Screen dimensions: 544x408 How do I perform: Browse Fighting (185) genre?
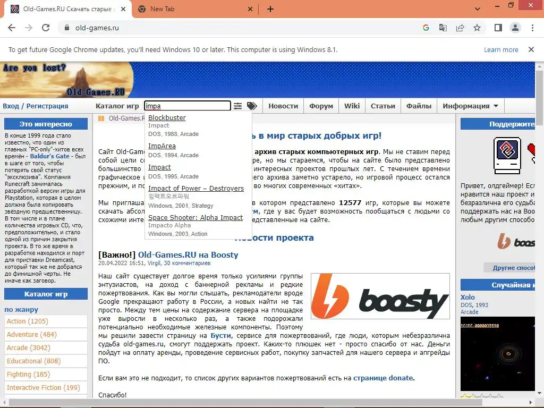click(x=46, y=375)
